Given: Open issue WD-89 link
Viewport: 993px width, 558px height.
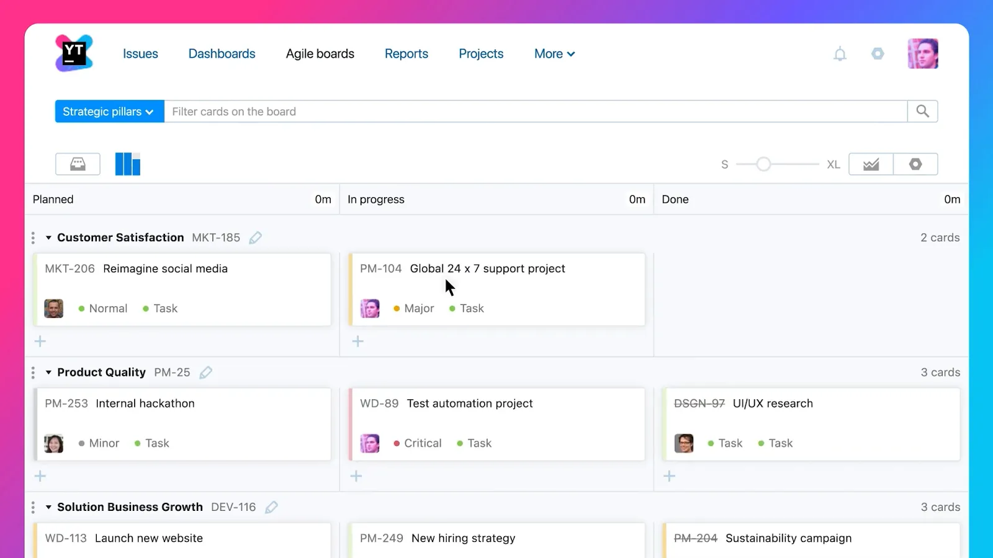Looking at the screenshot, I should tap(379, 404).
